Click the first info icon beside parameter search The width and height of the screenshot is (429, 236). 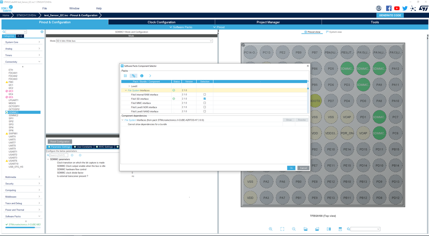72,155
